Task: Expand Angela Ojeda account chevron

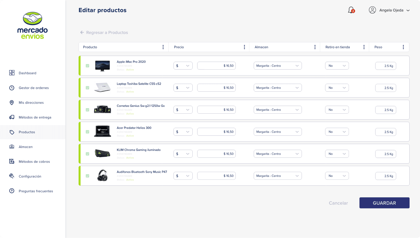Action: (x=408, y=10)
